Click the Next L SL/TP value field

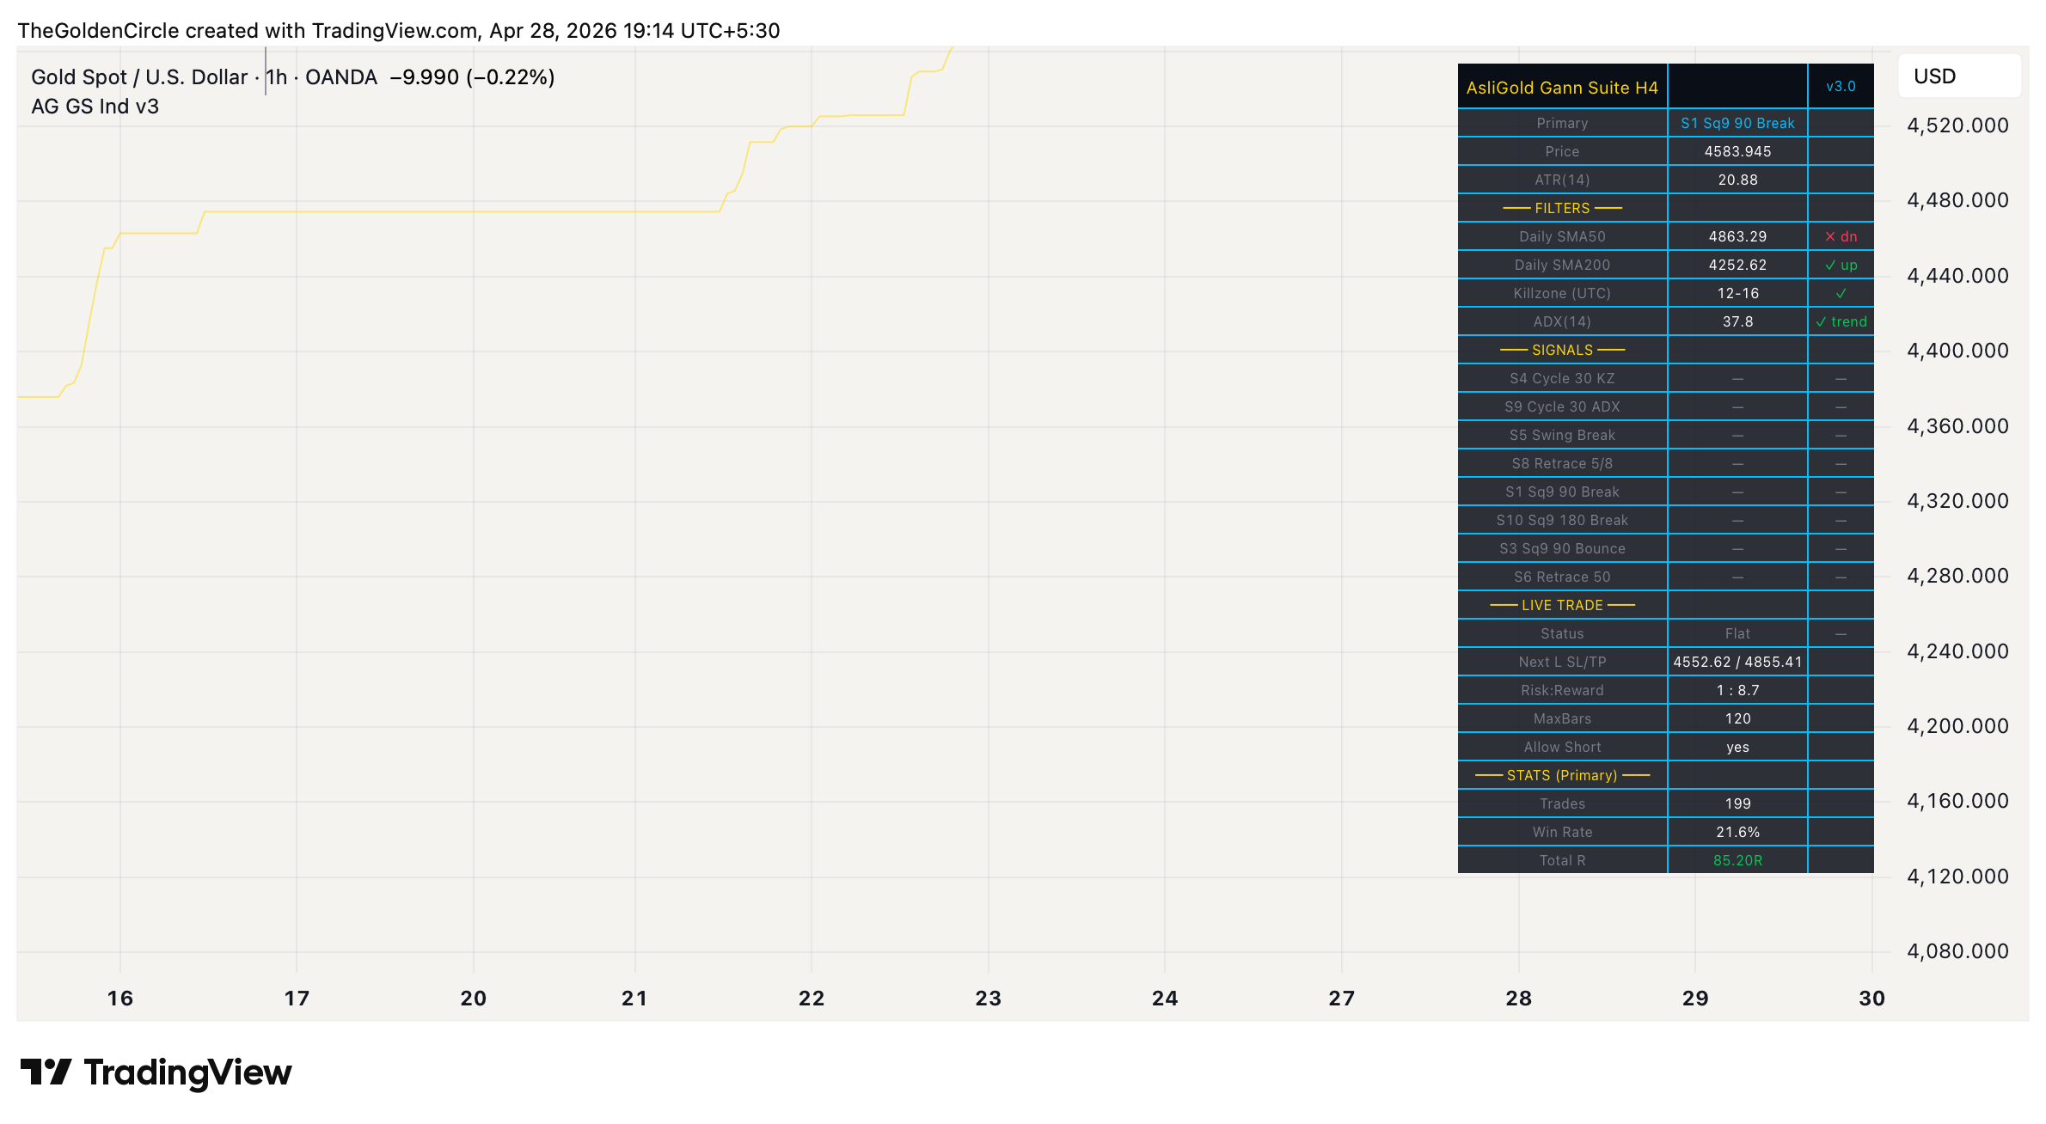[x=1737, y=662]
